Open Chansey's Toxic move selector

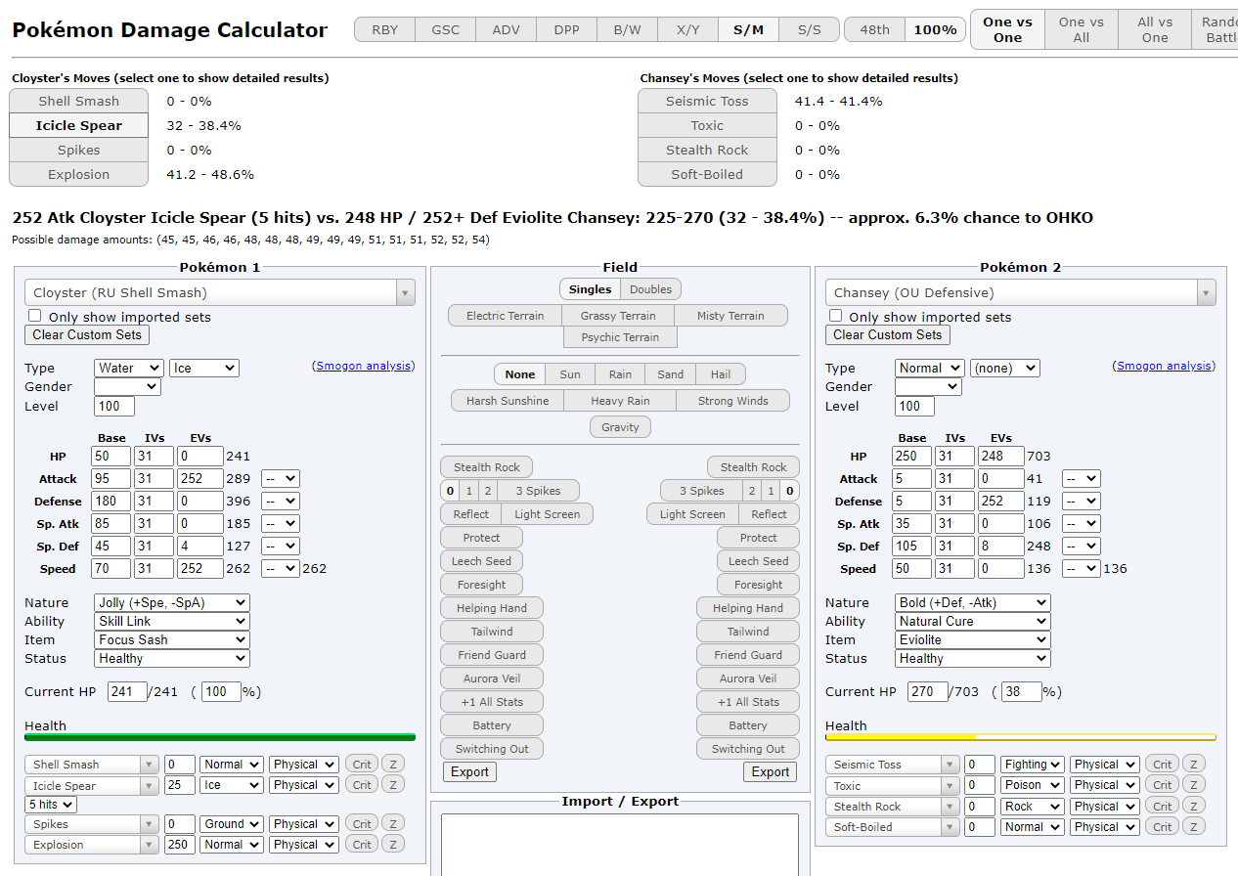coord(892,785)
